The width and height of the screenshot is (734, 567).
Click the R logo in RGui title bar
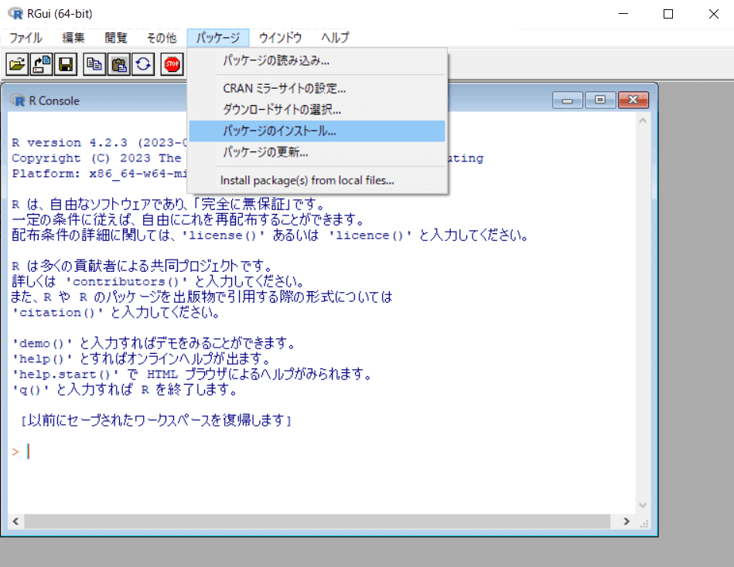click(x=15, y=14)
